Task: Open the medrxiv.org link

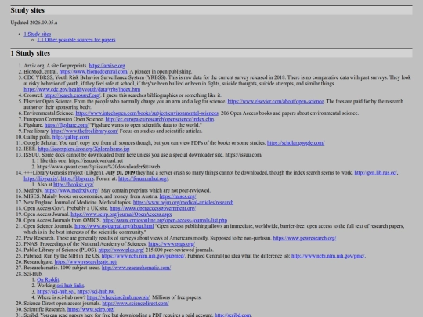Action: 71,190
